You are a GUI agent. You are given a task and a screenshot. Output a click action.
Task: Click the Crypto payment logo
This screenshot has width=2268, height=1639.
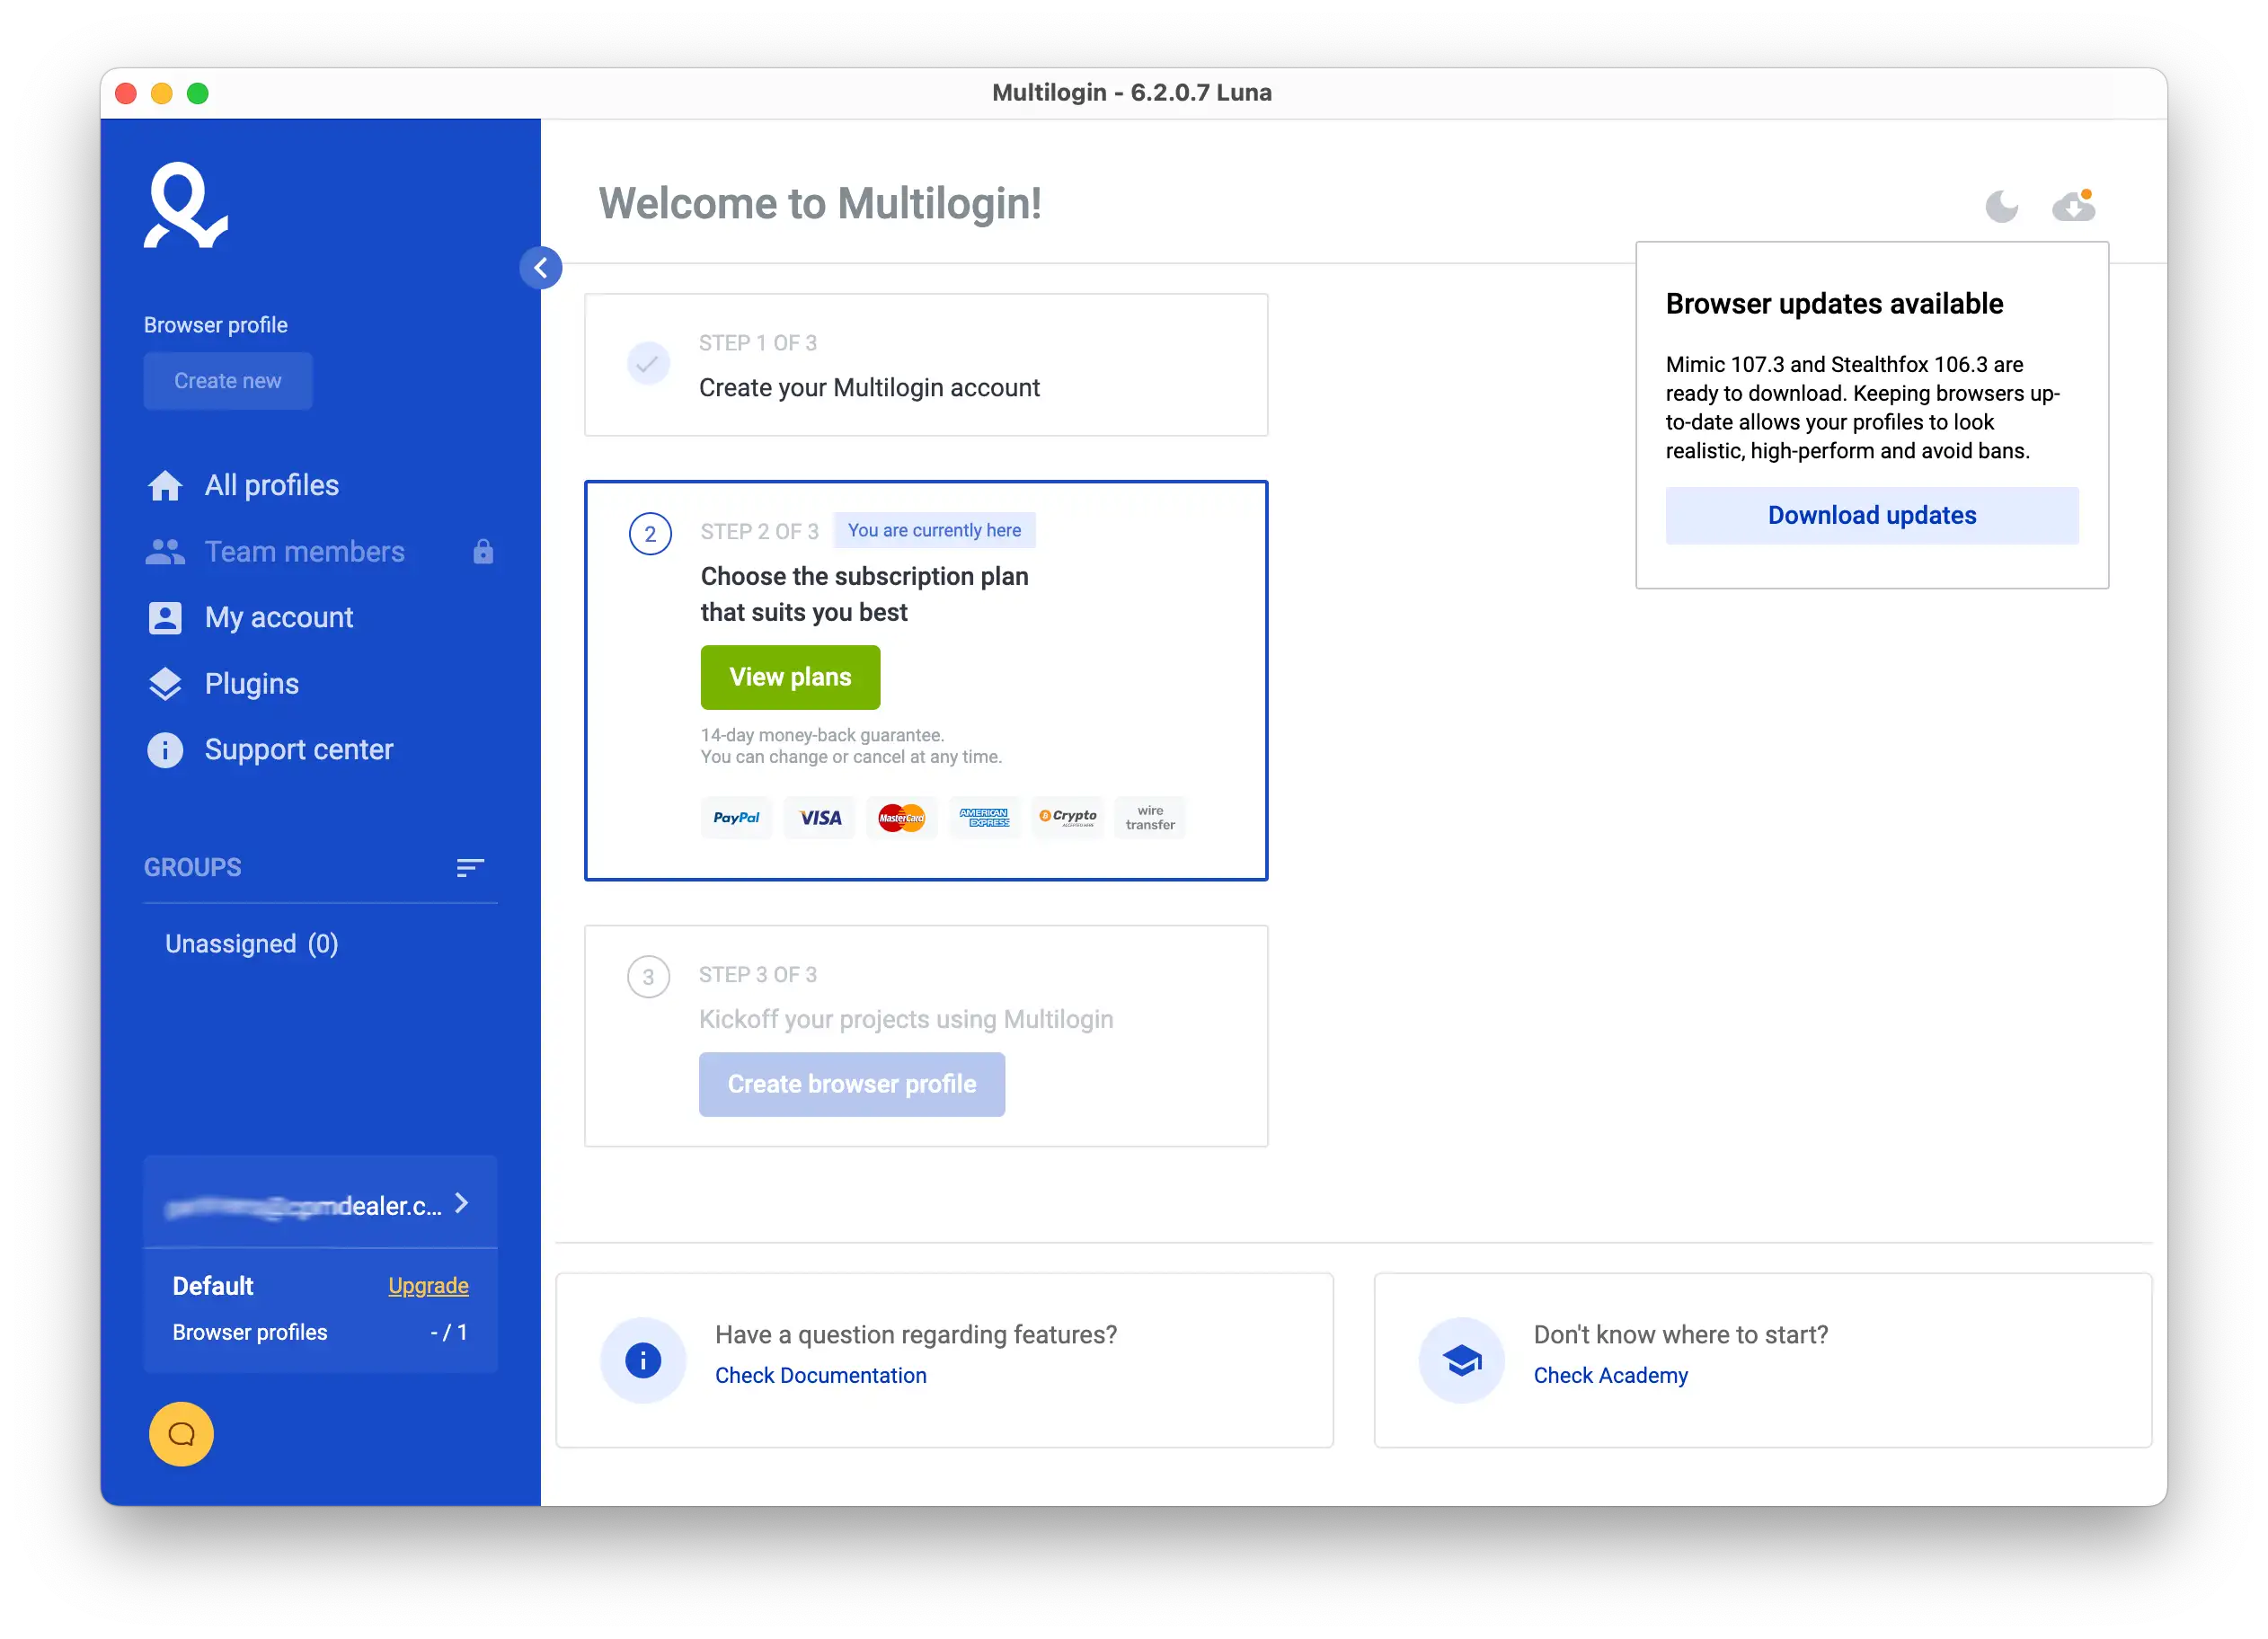pos(1068,818)
